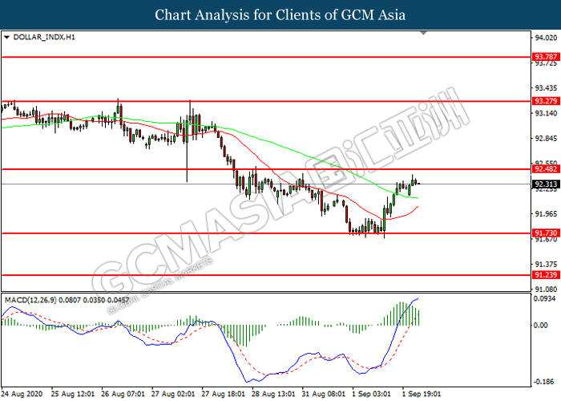Screen dimensions: 561x401
Task: Click the 91.375 price axis value
Action: click(x=546, y=264)
